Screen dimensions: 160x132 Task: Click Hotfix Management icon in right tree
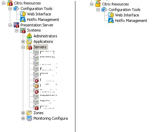coord(111,21)
